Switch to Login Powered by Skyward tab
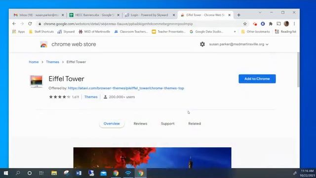This screenshot has height=178, width=316. [150, 15]
